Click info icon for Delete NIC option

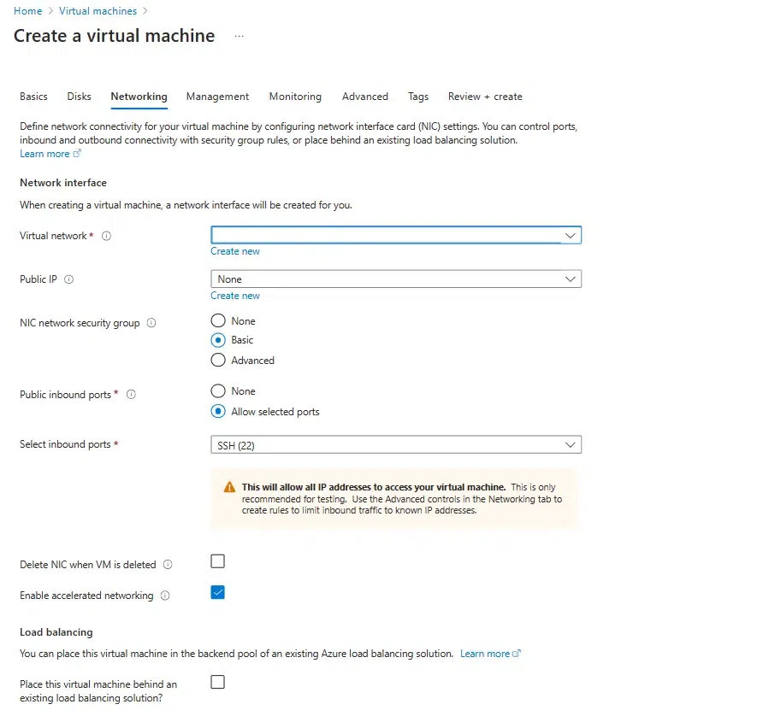[x=168, y=565]
